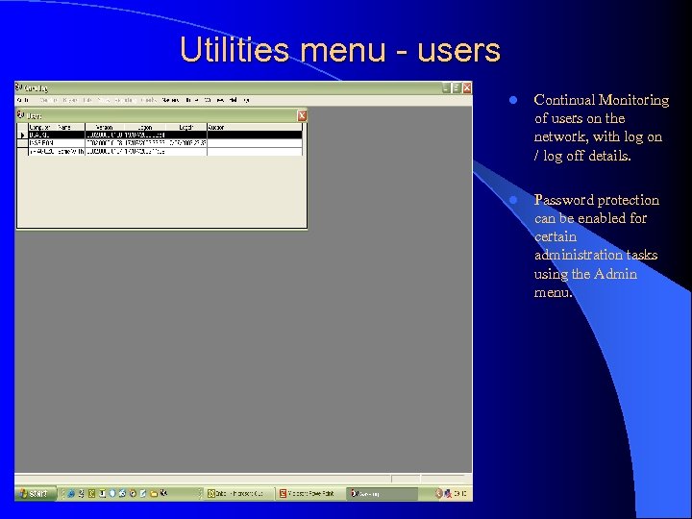This screenshot has width=692, height=519.
Task: Click the main application window's minimize button
Action: click(x=446, y=87)
